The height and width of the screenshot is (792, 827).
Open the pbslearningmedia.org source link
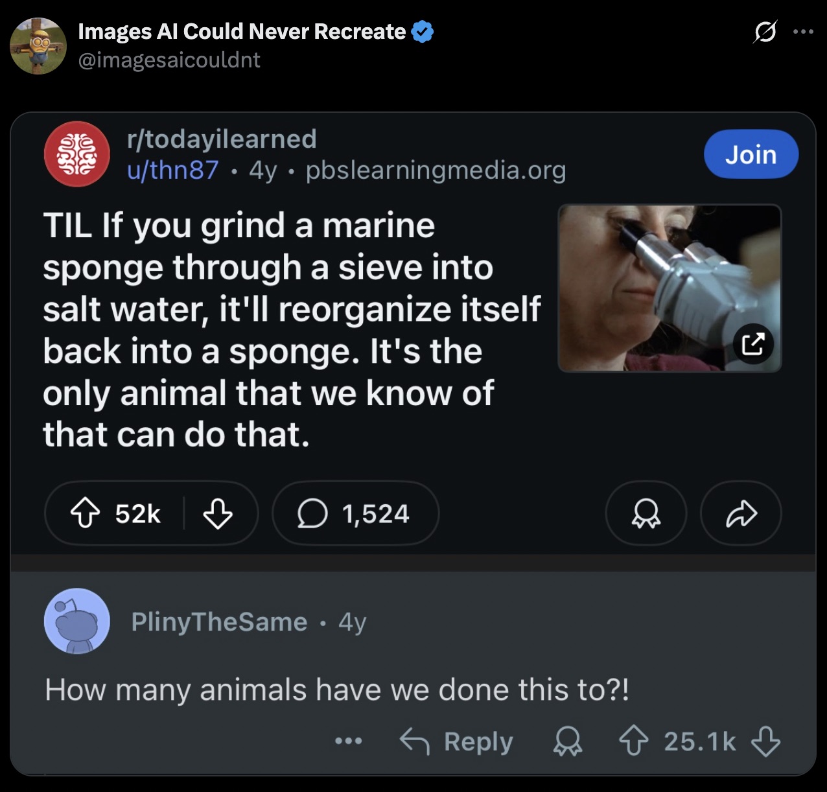click(x=436, y=170)
